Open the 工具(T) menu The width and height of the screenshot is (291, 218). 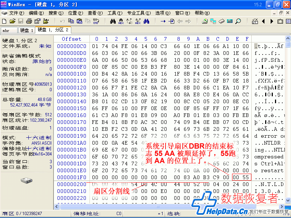point(115,13)
